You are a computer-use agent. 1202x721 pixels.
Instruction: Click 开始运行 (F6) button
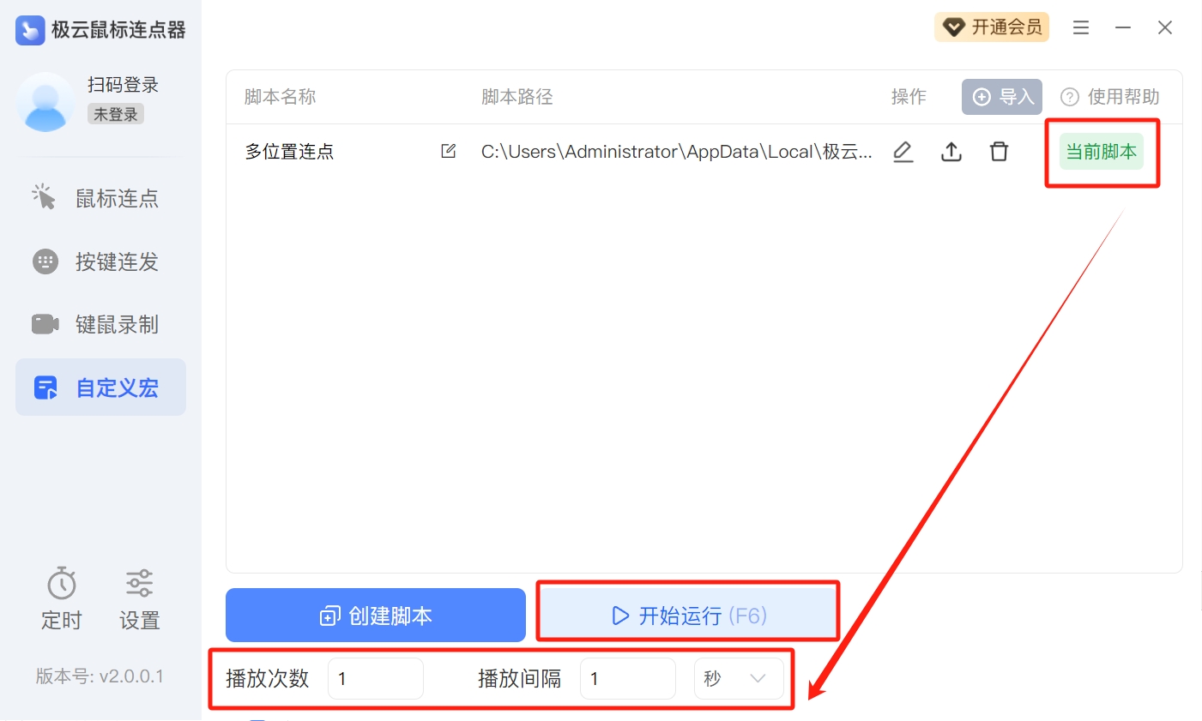pyautogui.click(x=688, y=615)
